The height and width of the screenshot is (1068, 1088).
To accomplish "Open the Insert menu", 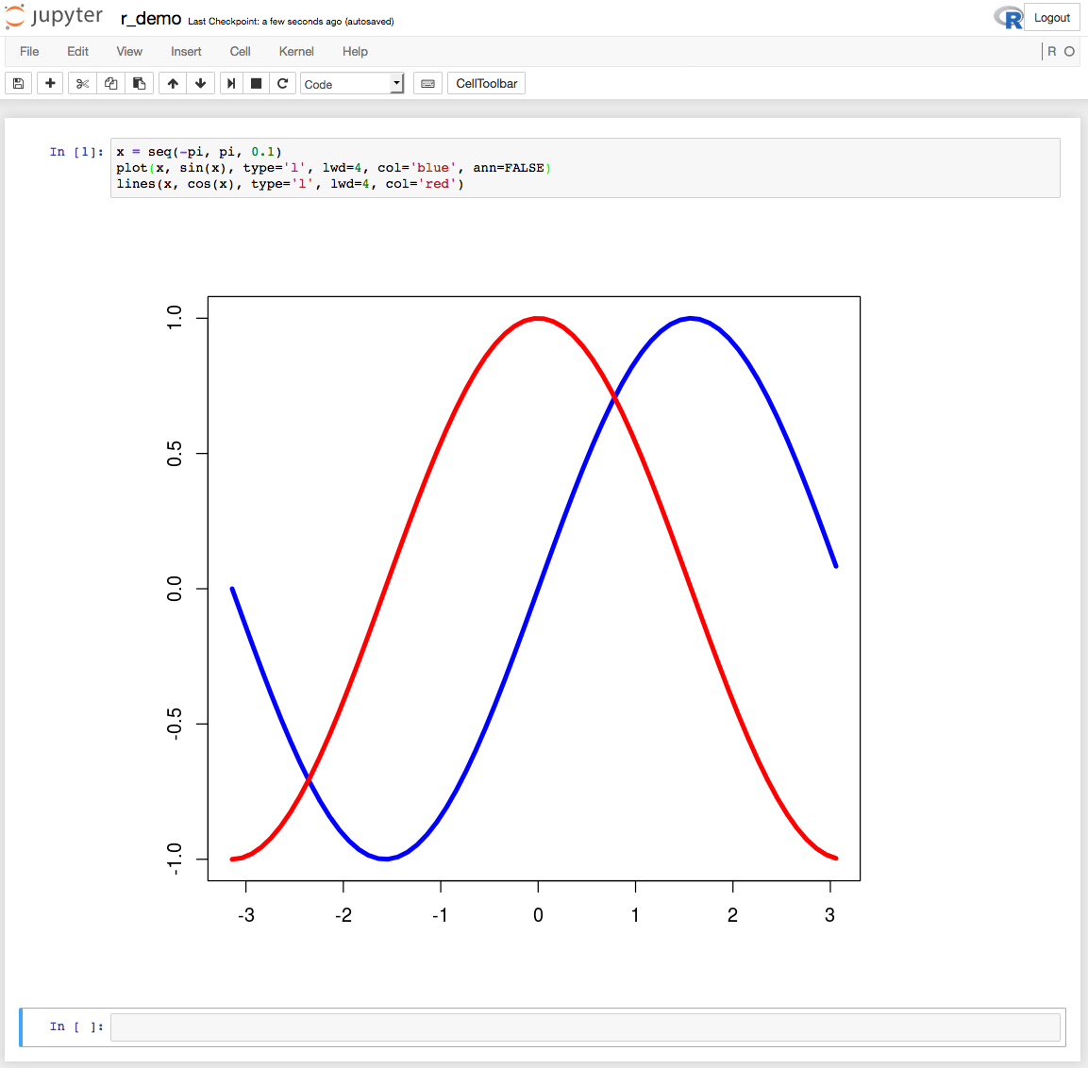I will [x=186, y=52].
